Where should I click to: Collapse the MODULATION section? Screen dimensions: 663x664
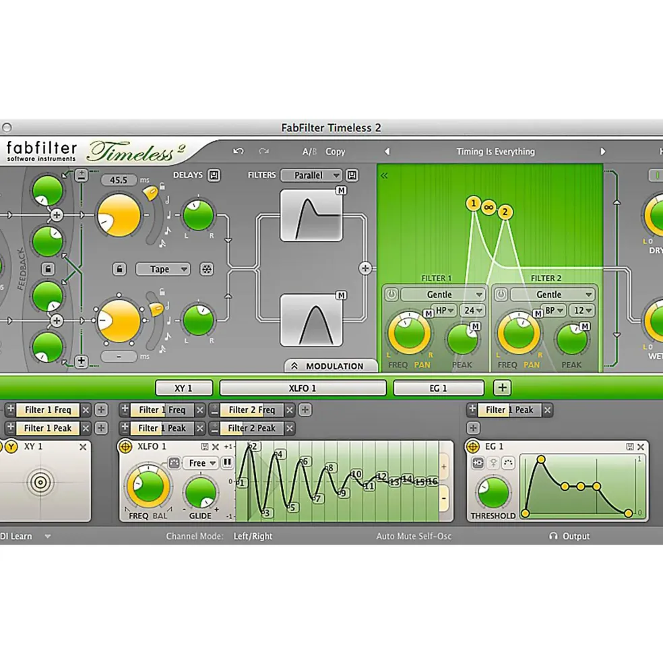tap(331, 366)
